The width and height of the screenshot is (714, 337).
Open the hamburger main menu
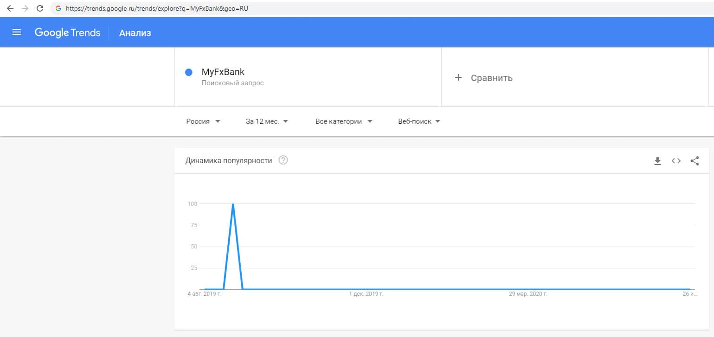(17, 32)
